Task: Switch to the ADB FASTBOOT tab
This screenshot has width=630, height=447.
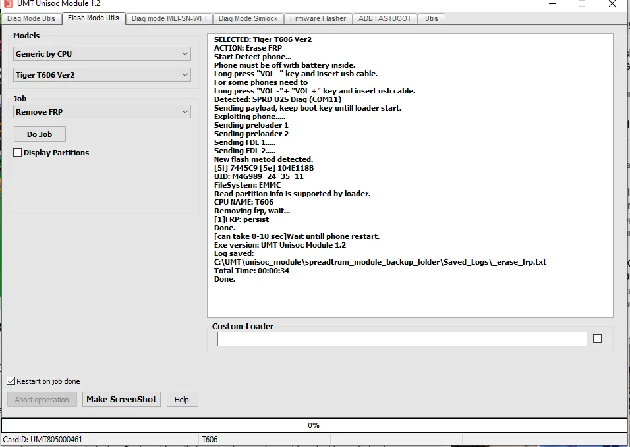Action: tap(385, 18)
